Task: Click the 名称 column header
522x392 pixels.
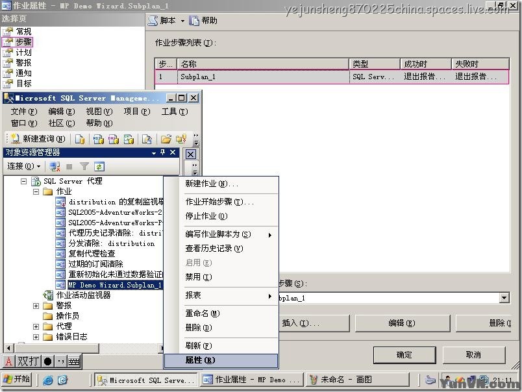Action: coord(263,64)
